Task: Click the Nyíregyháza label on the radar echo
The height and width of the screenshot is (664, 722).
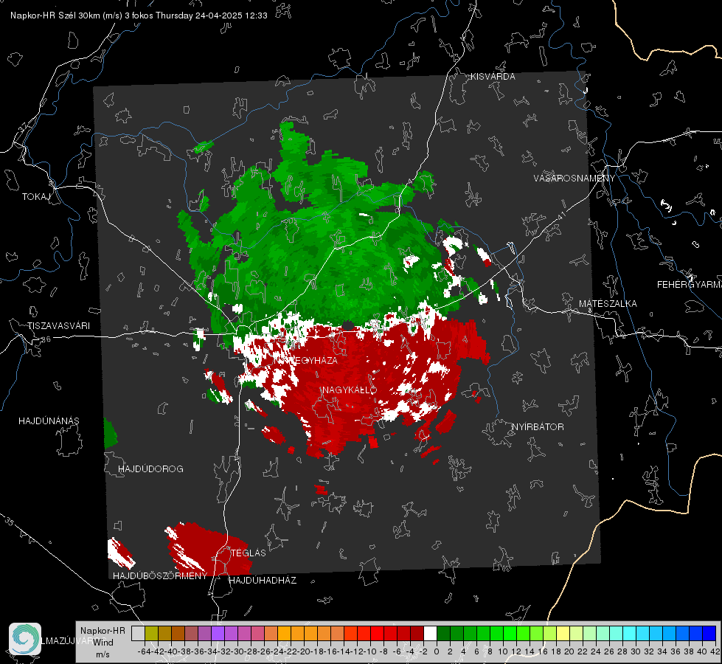Action: (305, 360)
